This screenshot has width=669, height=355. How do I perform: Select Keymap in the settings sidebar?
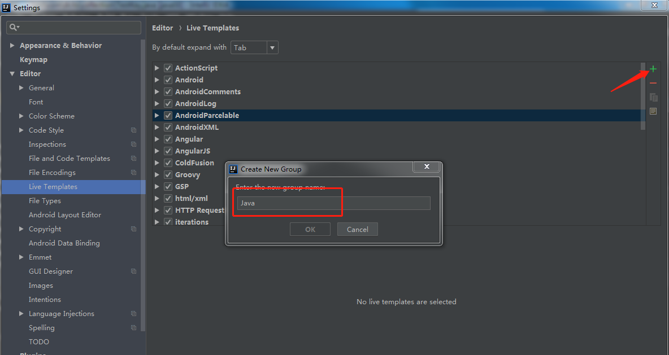[x=33, y=59]
